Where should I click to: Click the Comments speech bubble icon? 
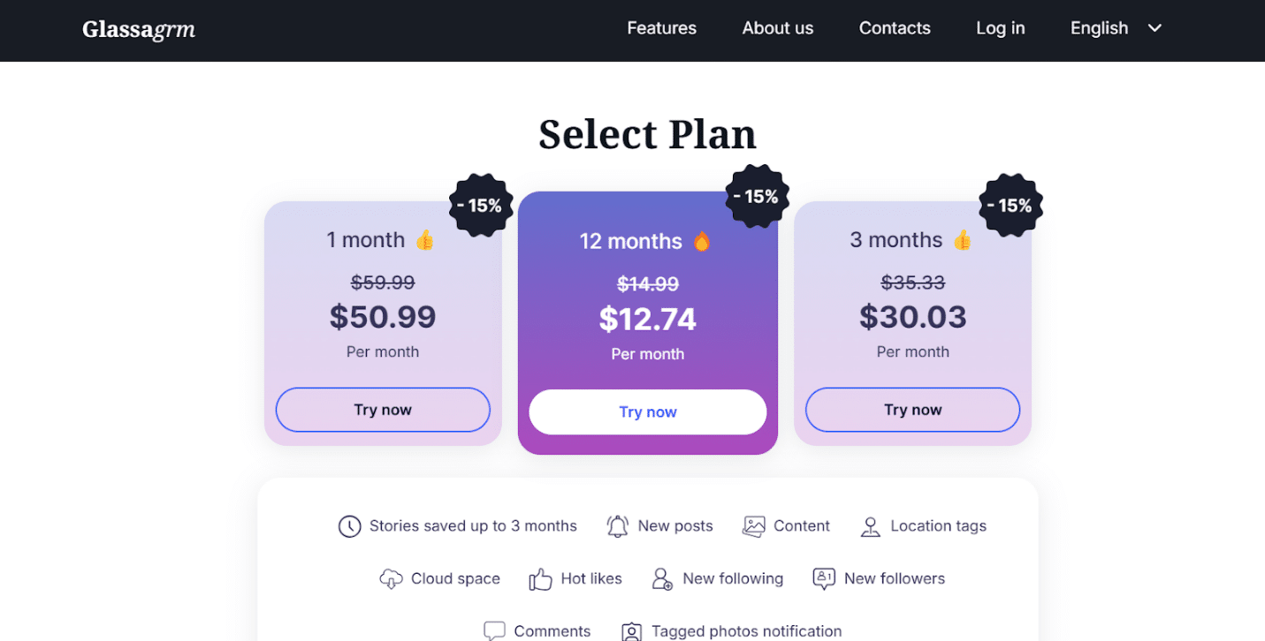pos(494,630)
